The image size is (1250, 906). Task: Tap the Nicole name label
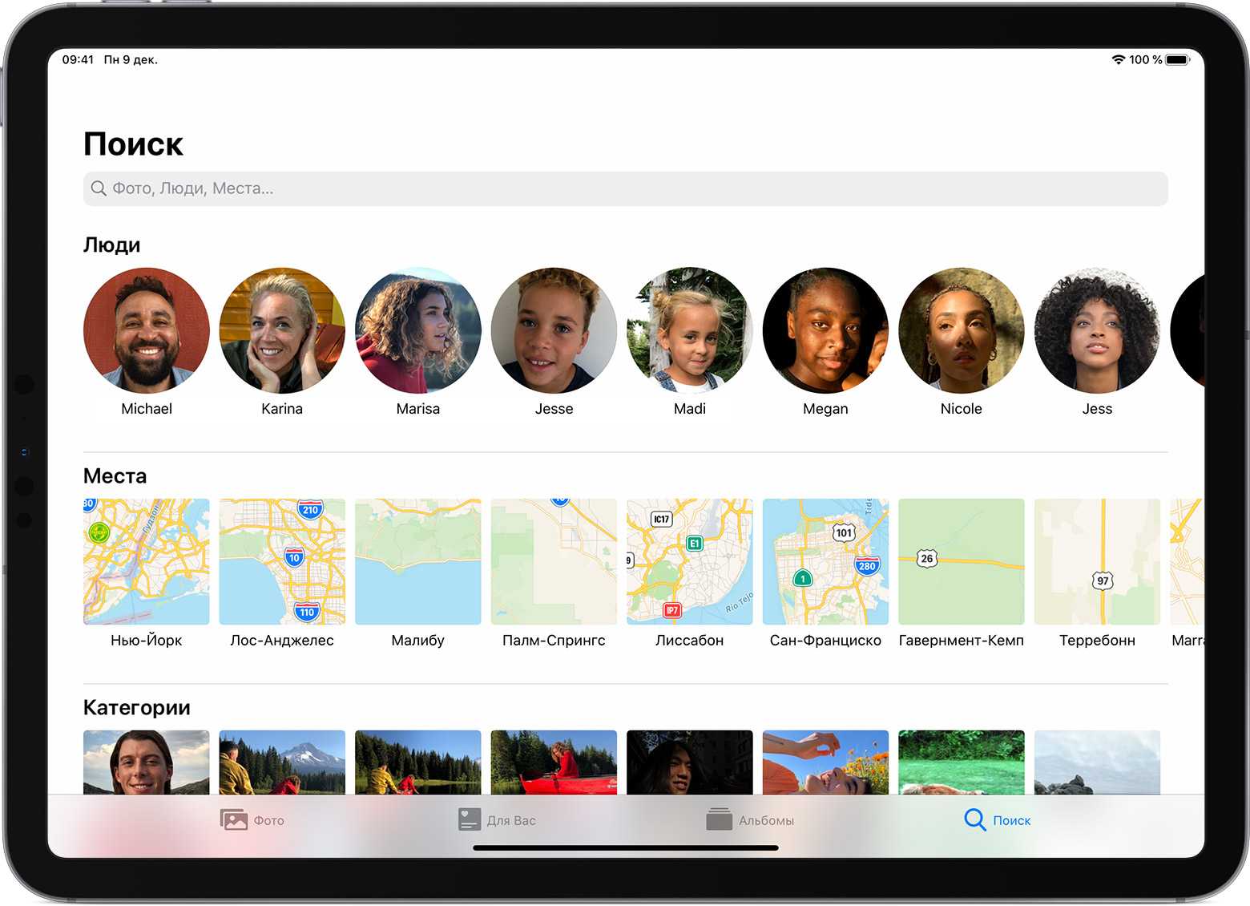coord(961,409)
